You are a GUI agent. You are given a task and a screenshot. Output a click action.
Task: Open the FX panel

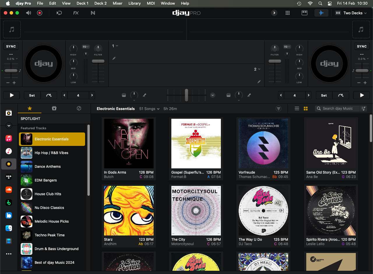(x=76, y=13)
